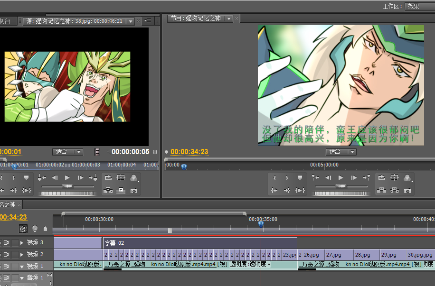The image size is (435, 286).
Task: Select the 字幕 02 clip on timeline
Action: coord(200,243)
